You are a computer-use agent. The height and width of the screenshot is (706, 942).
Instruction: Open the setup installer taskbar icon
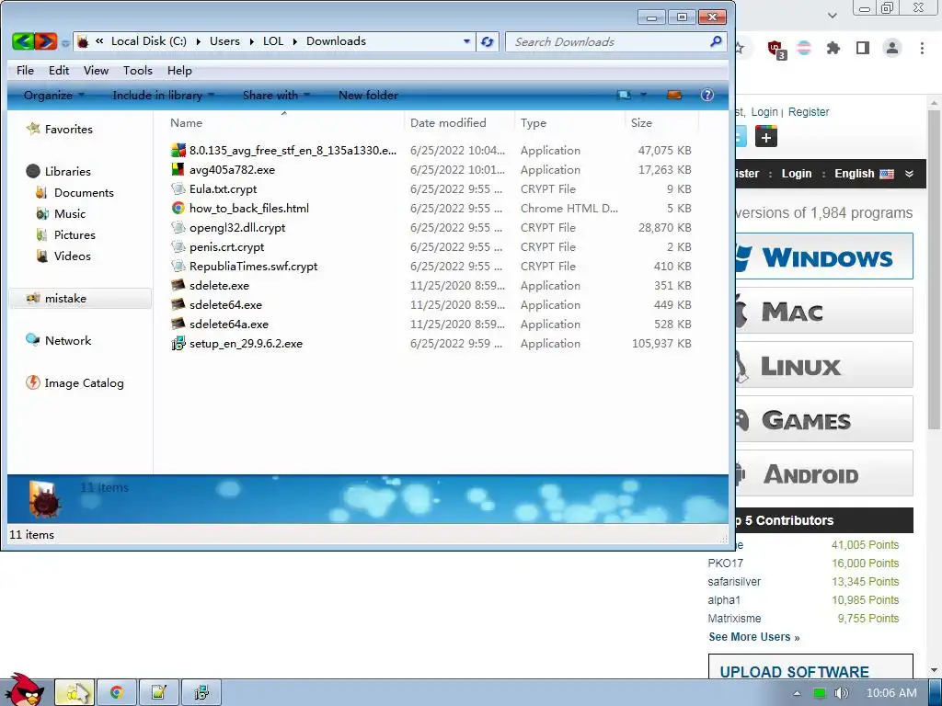201,693
